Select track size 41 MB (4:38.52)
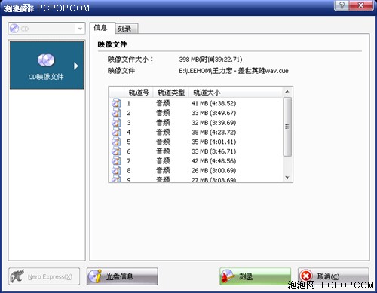 click(213, 103)
